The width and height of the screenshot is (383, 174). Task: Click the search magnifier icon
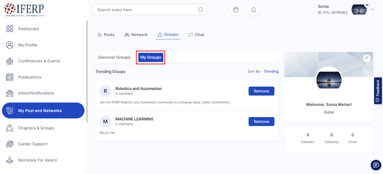pos(201,10)
